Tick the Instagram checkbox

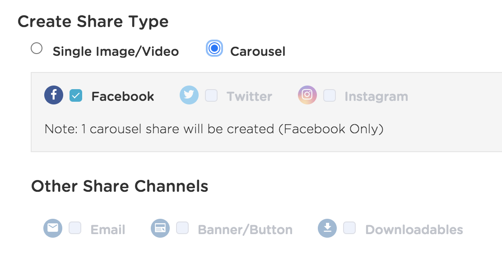pyautogui.click(x=330, y=95)
